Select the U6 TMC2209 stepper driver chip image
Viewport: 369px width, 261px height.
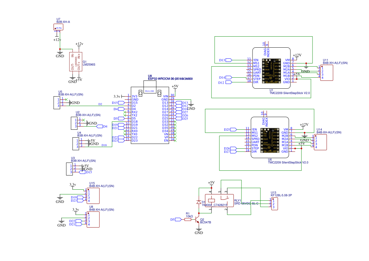coord(270,140)
